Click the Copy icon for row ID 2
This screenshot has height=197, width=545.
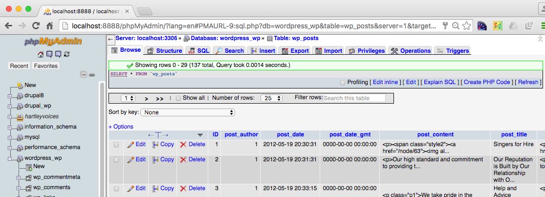point(156,160)
